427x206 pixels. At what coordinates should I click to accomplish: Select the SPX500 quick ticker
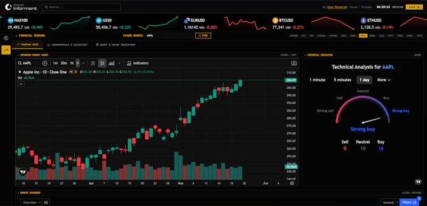294,36
